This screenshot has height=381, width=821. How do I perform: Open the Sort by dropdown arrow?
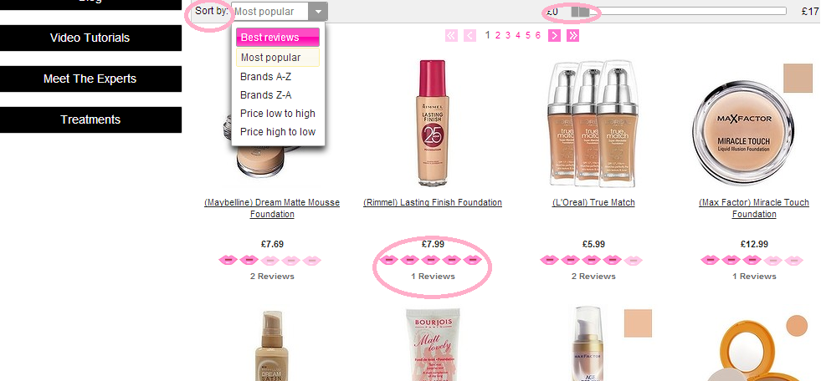318,12
